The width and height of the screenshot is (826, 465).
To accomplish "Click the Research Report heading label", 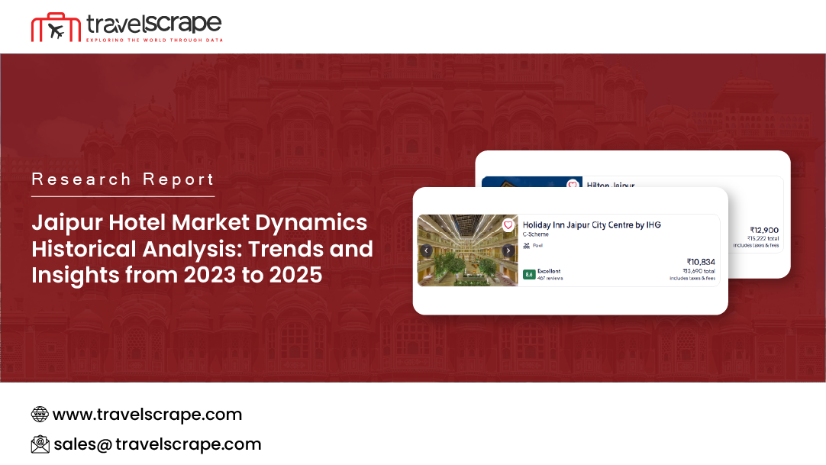I will point(123,179).
